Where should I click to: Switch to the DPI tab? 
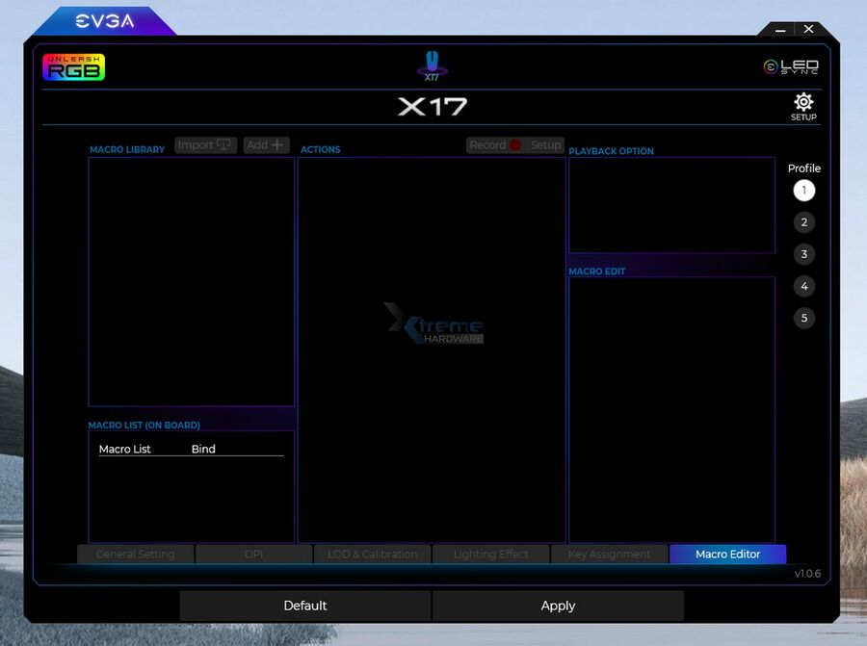point(253,554)
